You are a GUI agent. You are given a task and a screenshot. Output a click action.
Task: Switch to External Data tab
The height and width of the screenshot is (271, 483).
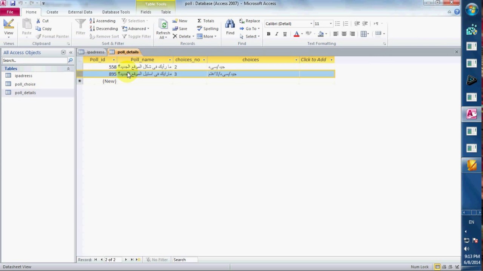coord(80,12)
